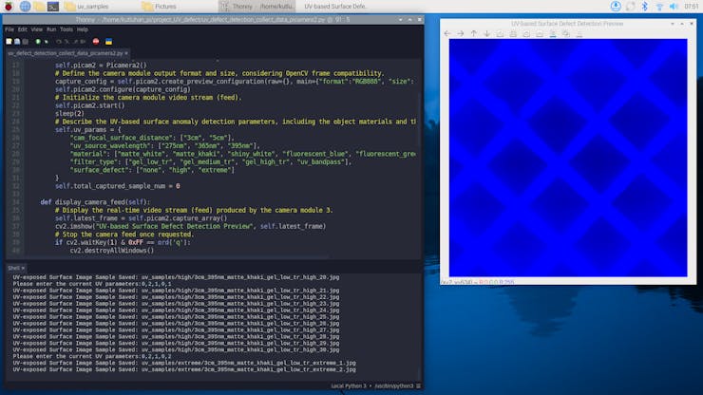Click the Debug current script icon
The width and height of the screenshot is (703, 395).
47,41
